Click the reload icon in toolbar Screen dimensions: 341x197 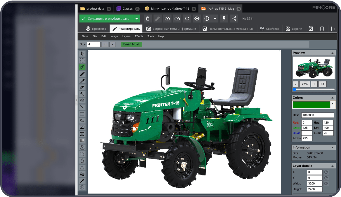(x=187, y=19)
